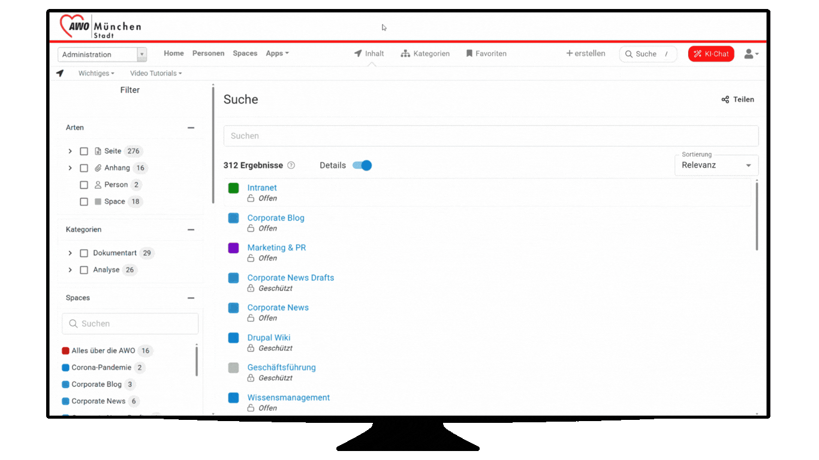The height and width of the screenshot is (460, 819).
Task: Click the results list vertical scrollbar
Action: [757, 216]
